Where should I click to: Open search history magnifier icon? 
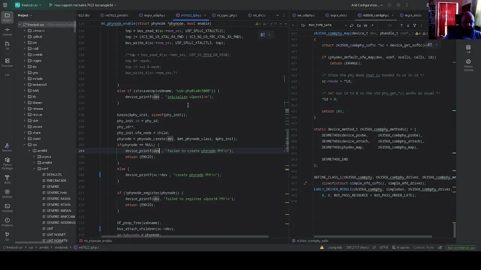coord(303,25)
